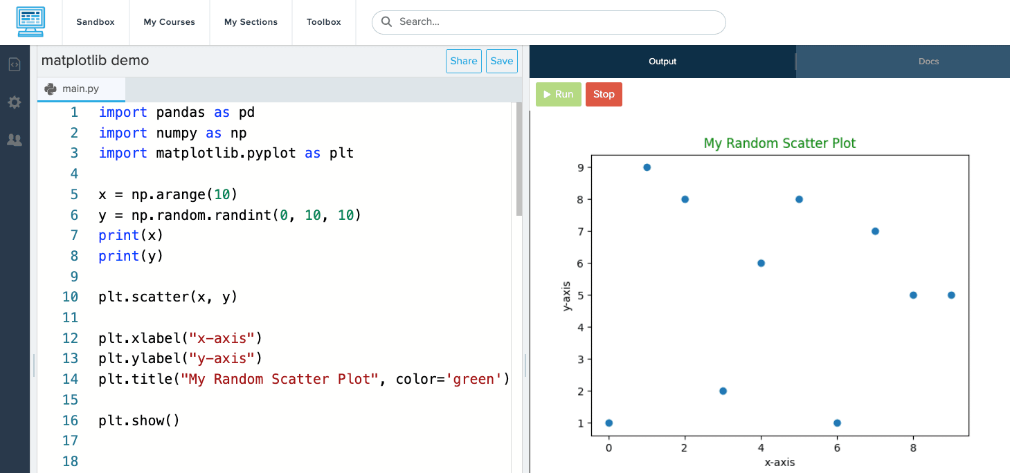Navigate to My Sections

tap(251, 22)
